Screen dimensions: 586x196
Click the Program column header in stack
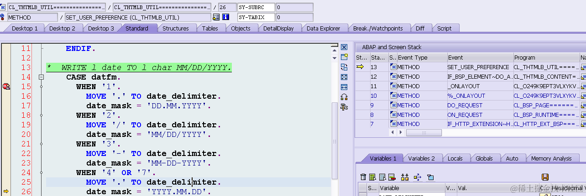click(x=546, y=57)
